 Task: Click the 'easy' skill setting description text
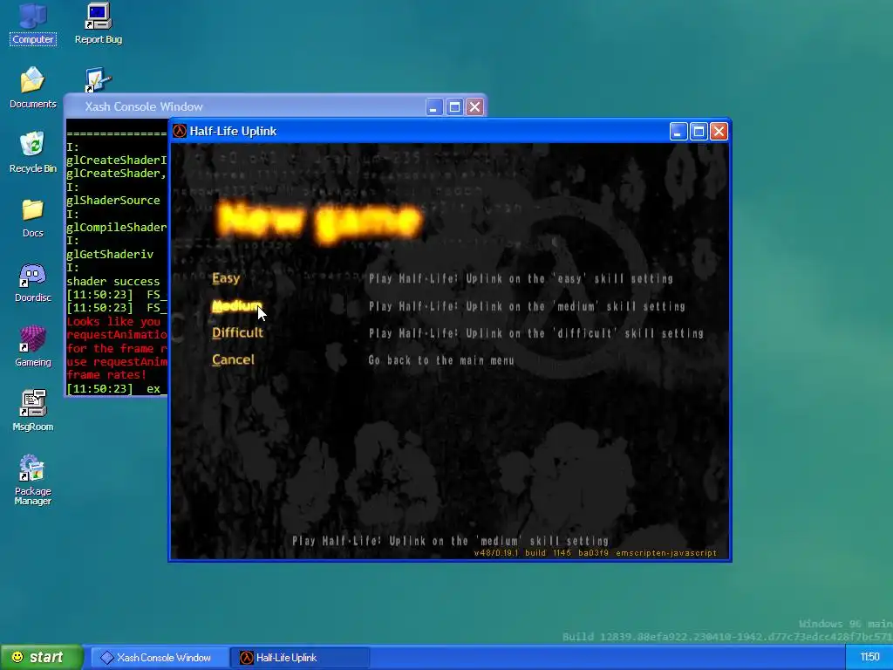point(521,278)
